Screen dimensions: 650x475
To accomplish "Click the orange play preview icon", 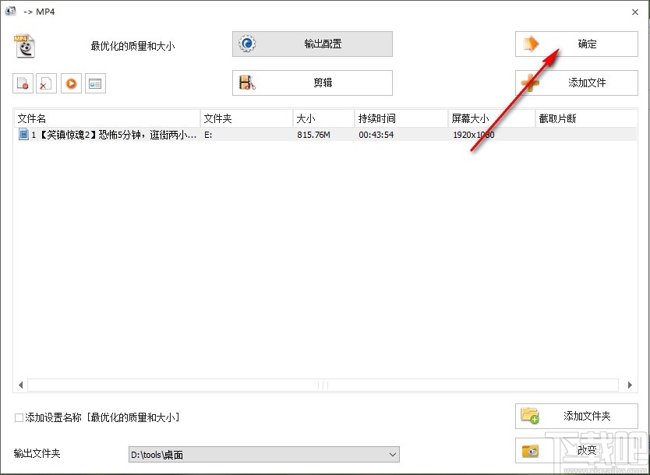I will pos(71,83).
